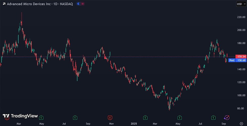Click the earnings E marker near Jul 2024
Viewport: 247px width, 126px height.
(x=75, y=117)
